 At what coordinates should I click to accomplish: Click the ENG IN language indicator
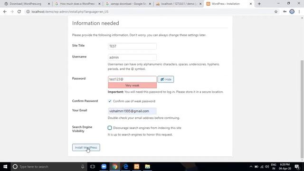[274, 167]
